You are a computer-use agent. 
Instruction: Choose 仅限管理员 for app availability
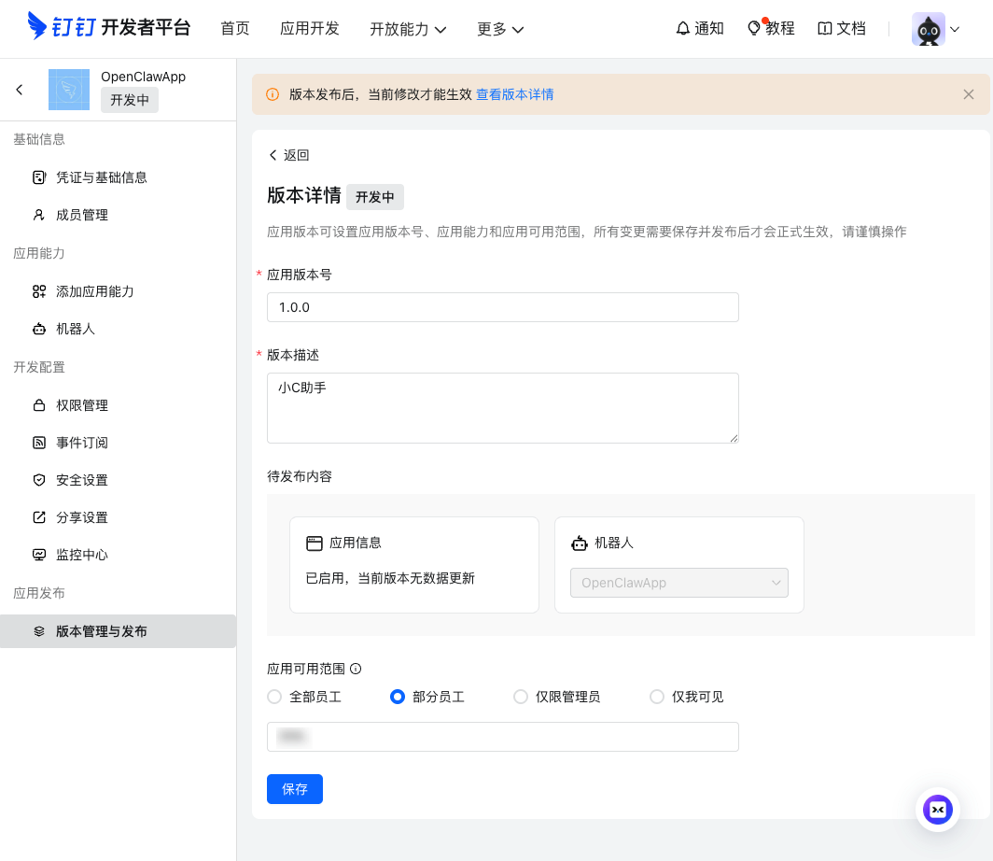tap(521, 697)
